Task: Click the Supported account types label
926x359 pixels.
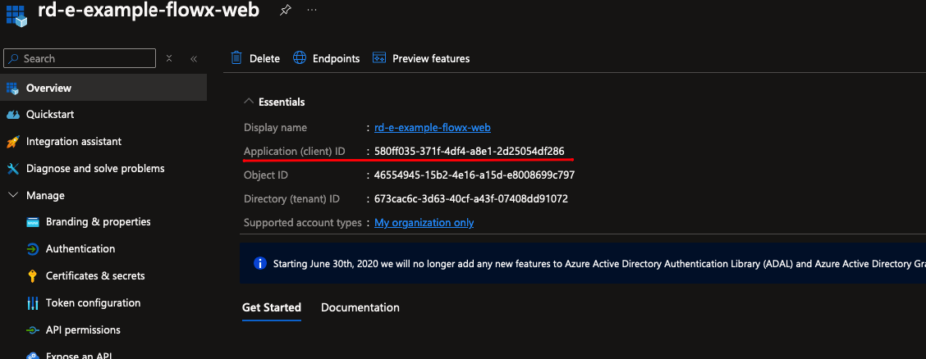Action: click(303, 223)
